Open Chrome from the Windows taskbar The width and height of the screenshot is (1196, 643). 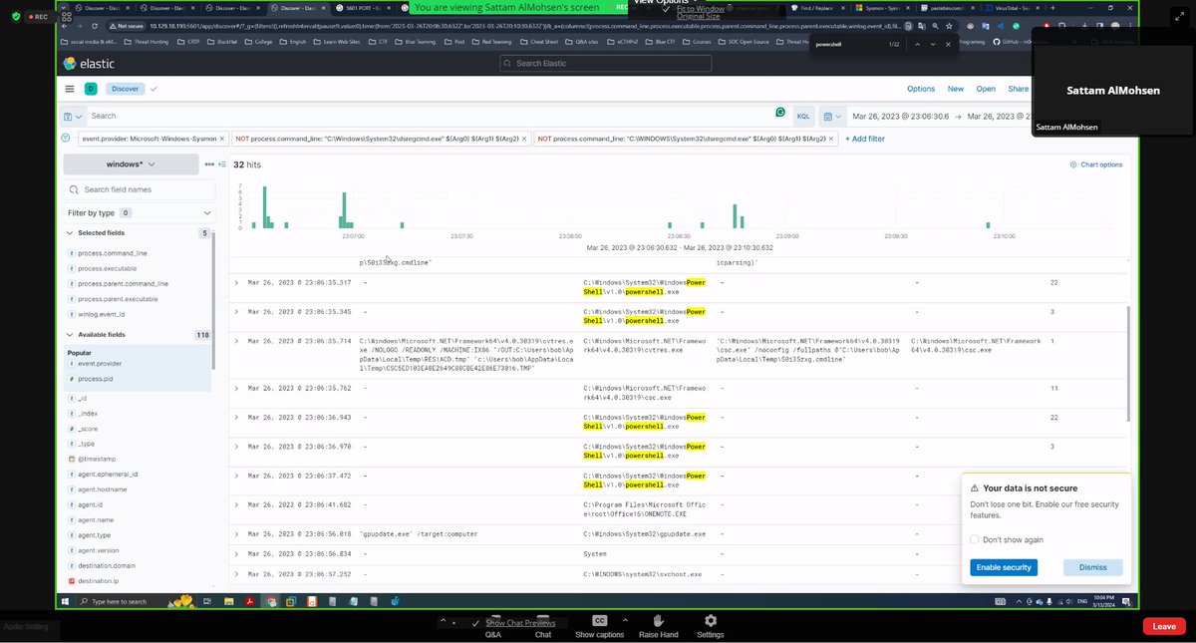coord(270,601)
